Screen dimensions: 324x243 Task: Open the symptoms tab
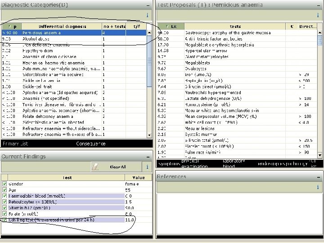[169, 164]
